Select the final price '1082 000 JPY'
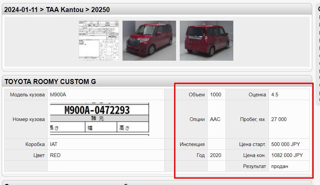The width and height of the screenshot is (320, 185). tap(287, 155)
